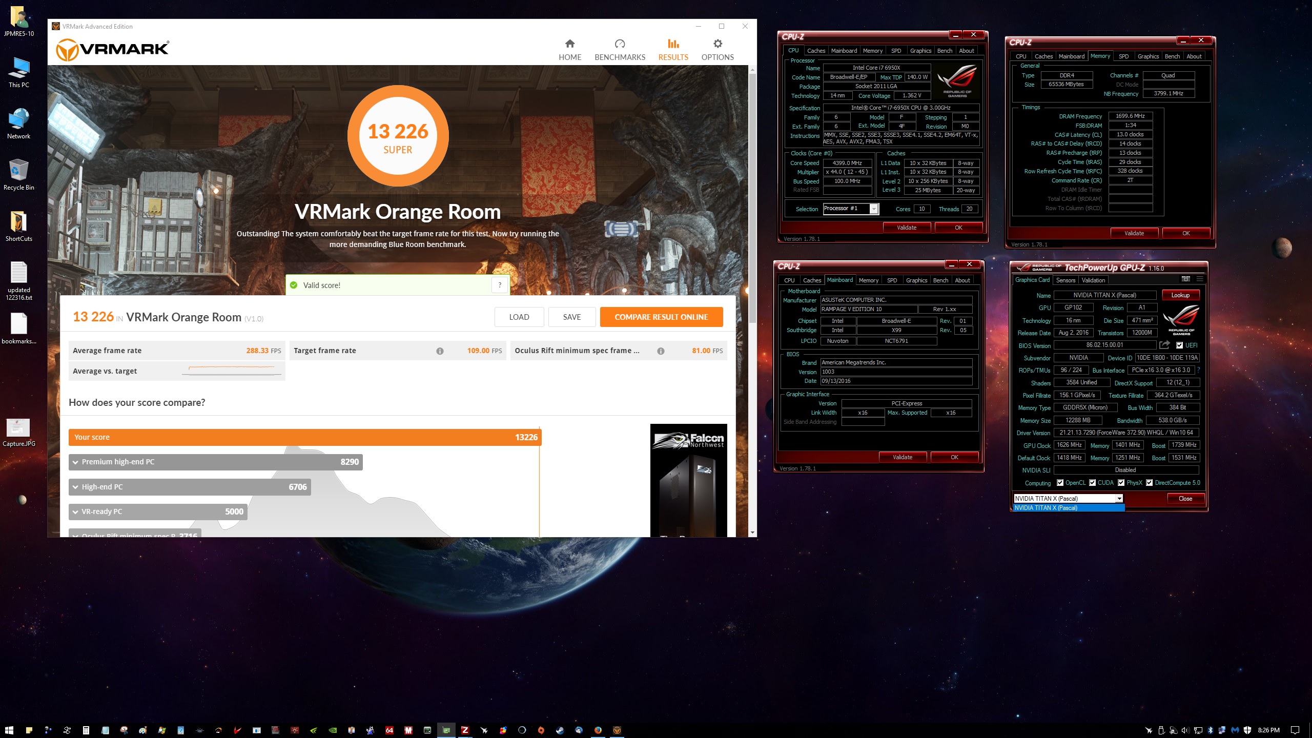Toggle the PhysX checkbox in GPU-Z

1121,483
